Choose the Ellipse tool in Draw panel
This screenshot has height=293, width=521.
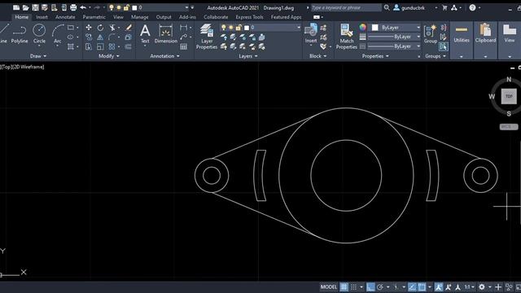pyautogui.click(x=71, y=37)
